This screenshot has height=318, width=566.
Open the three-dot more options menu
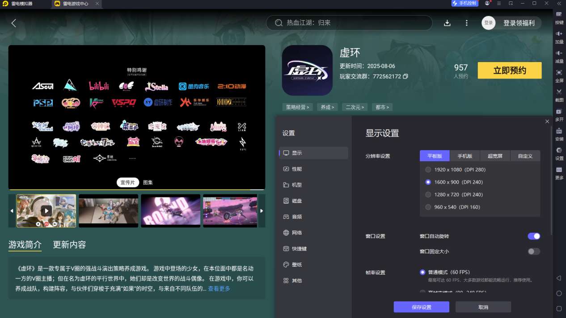click(466, 22)
